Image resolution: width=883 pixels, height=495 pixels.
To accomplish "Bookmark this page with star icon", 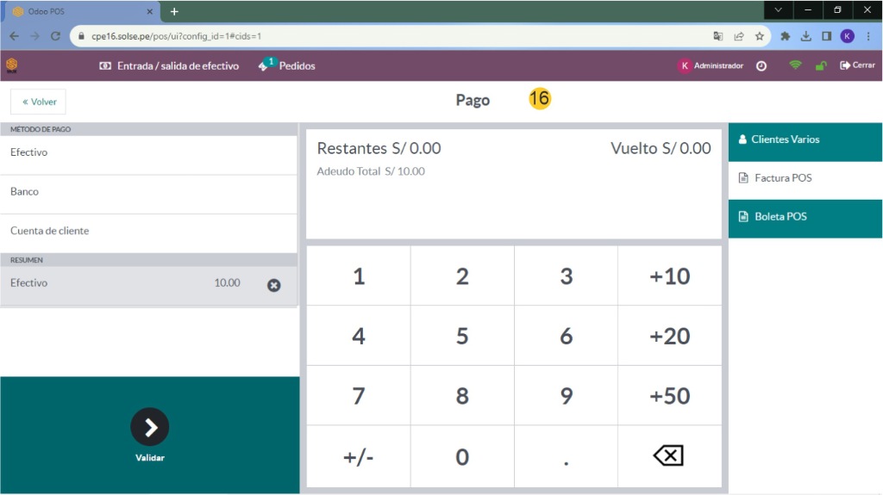I will coord(760,36).
